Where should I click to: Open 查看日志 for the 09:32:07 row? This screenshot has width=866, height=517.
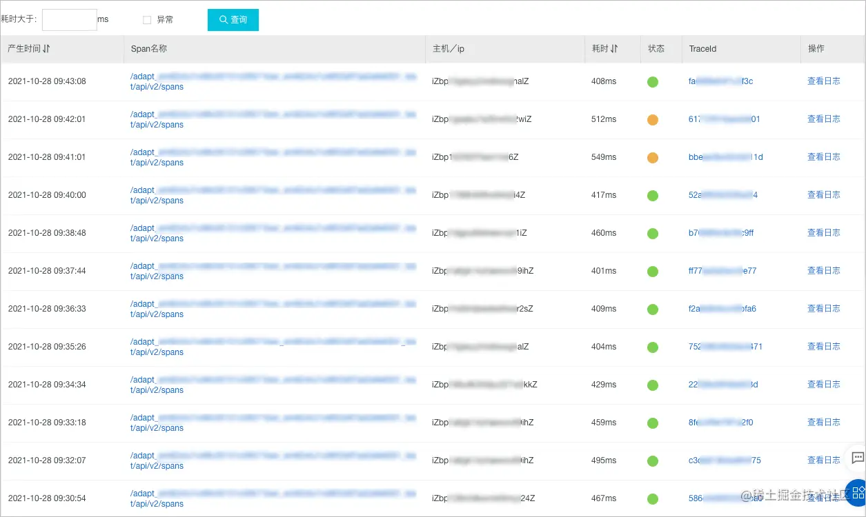click(x=824, y=460)
